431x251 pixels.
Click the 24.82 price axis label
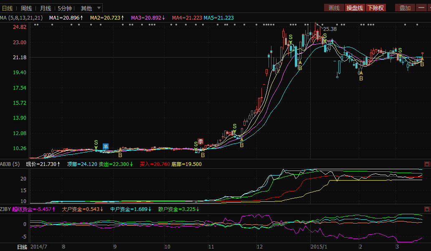20,27
